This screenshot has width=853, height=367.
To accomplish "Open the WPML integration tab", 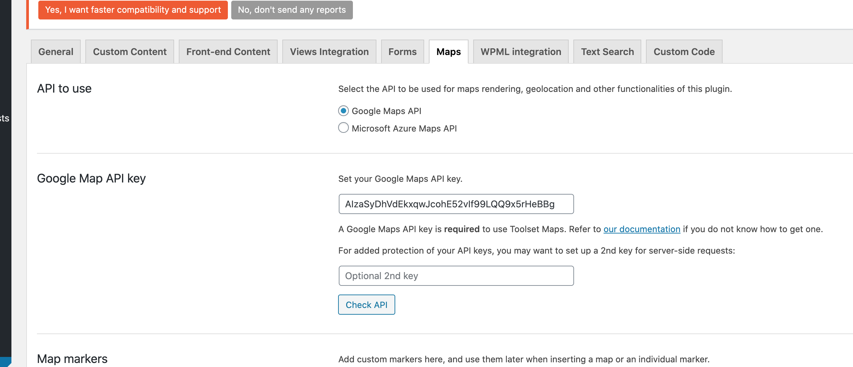I will pos(521,52).
